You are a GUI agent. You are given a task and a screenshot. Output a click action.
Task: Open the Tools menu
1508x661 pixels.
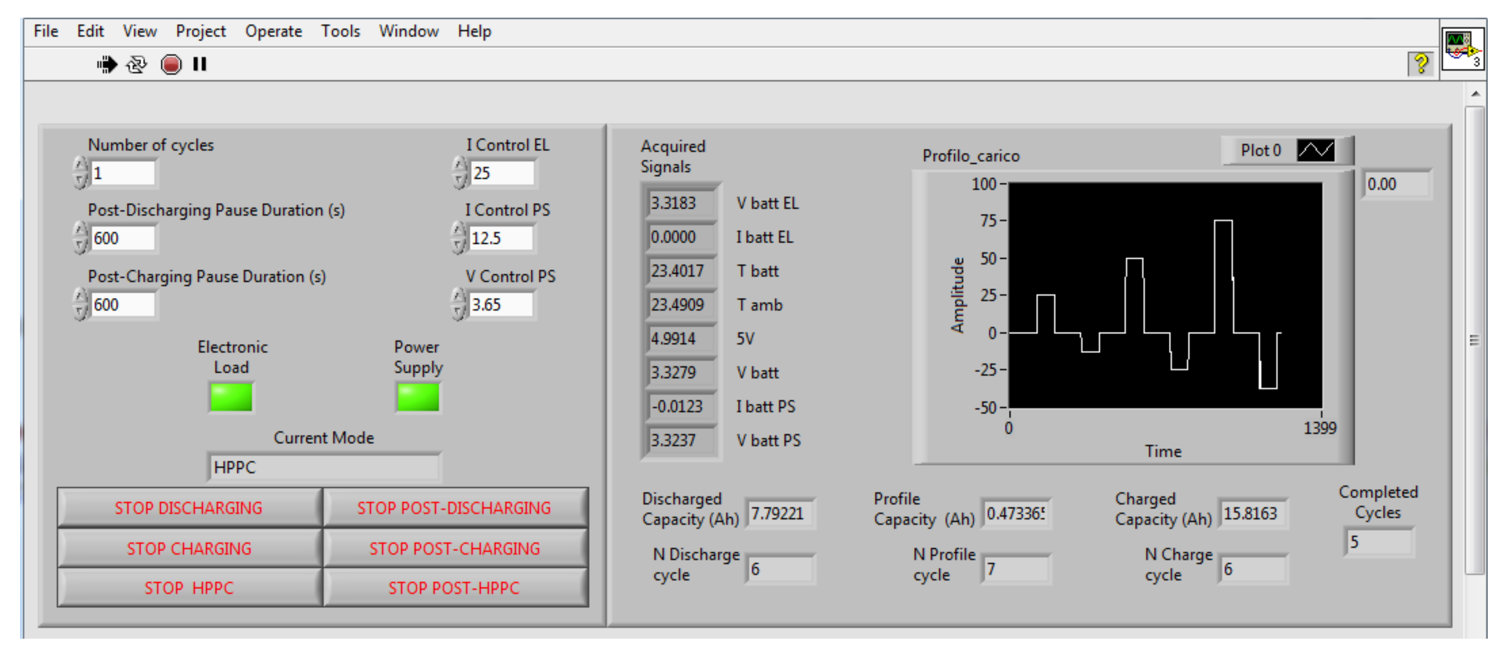point(340,31)
